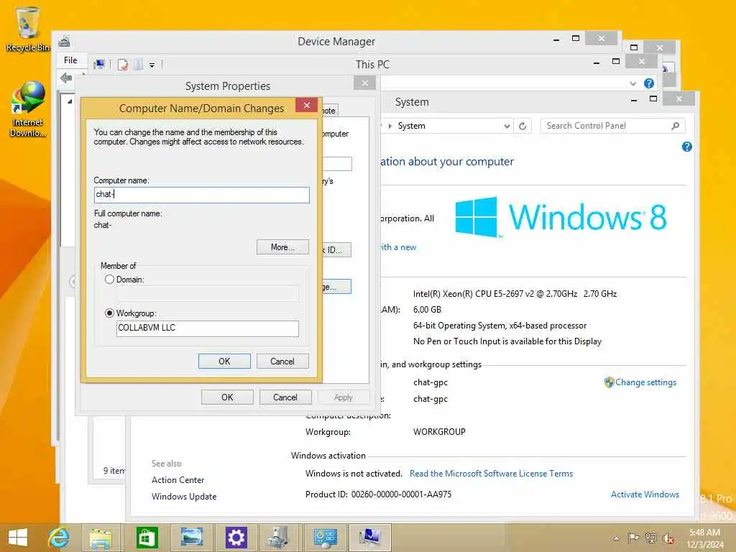Open Quick Access Toolbar dropdown in This PC
The width and height of the screenshot is (736, 552).
pyautogui.click(x=152, y=65)
